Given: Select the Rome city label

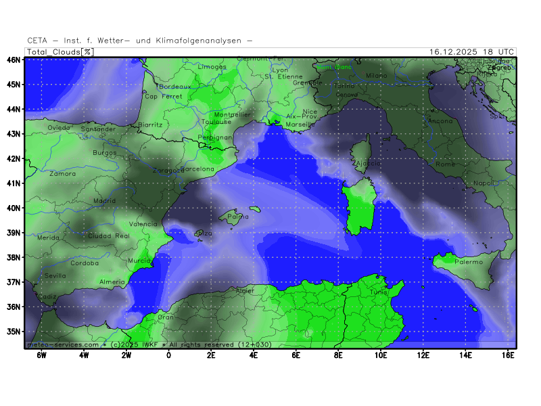Looking at the screenshot, I should pyautogui.click(x=446, y=164).
